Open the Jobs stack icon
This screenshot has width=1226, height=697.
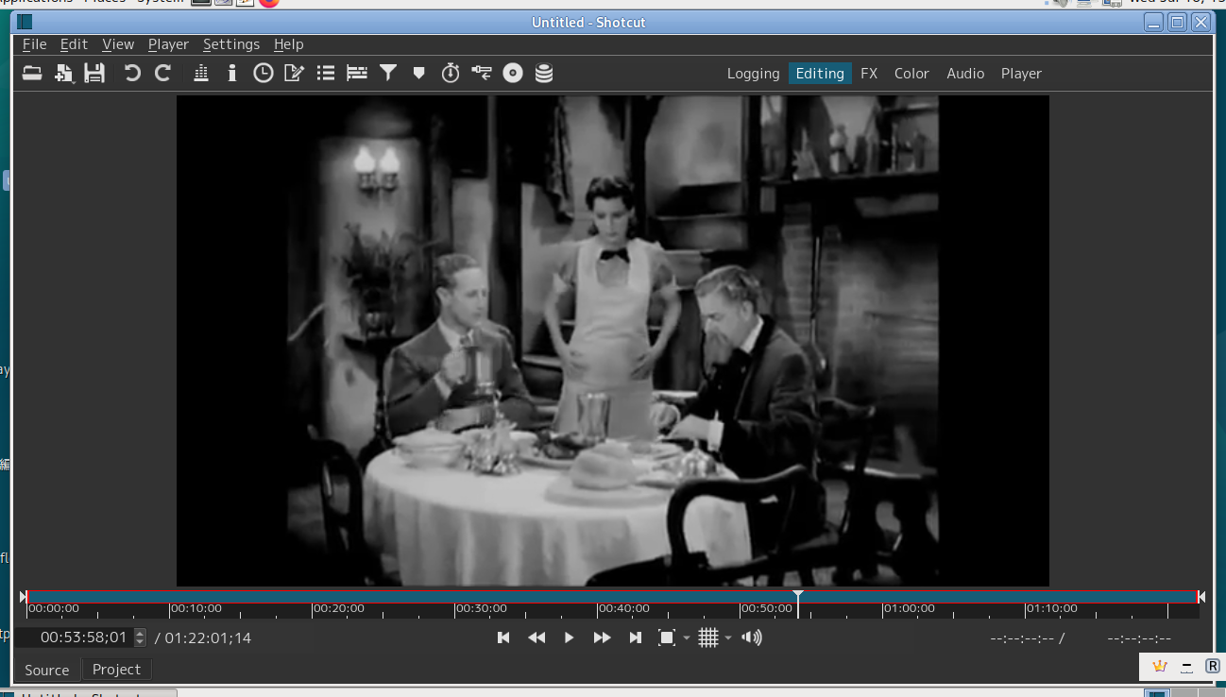pos(544,73)
